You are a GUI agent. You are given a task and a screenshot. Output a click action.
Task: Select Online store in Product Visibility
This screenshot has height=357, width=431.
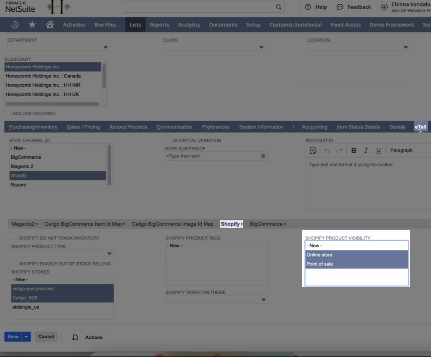coord(357,255)
